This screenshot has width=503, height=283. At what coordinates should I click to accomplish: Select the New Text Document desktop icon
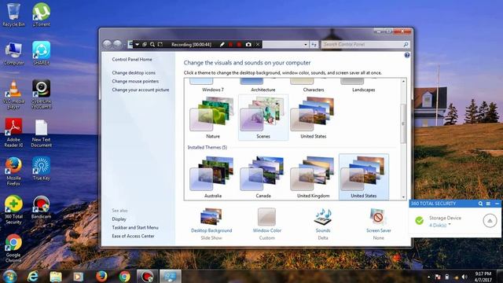pos(42,133)
